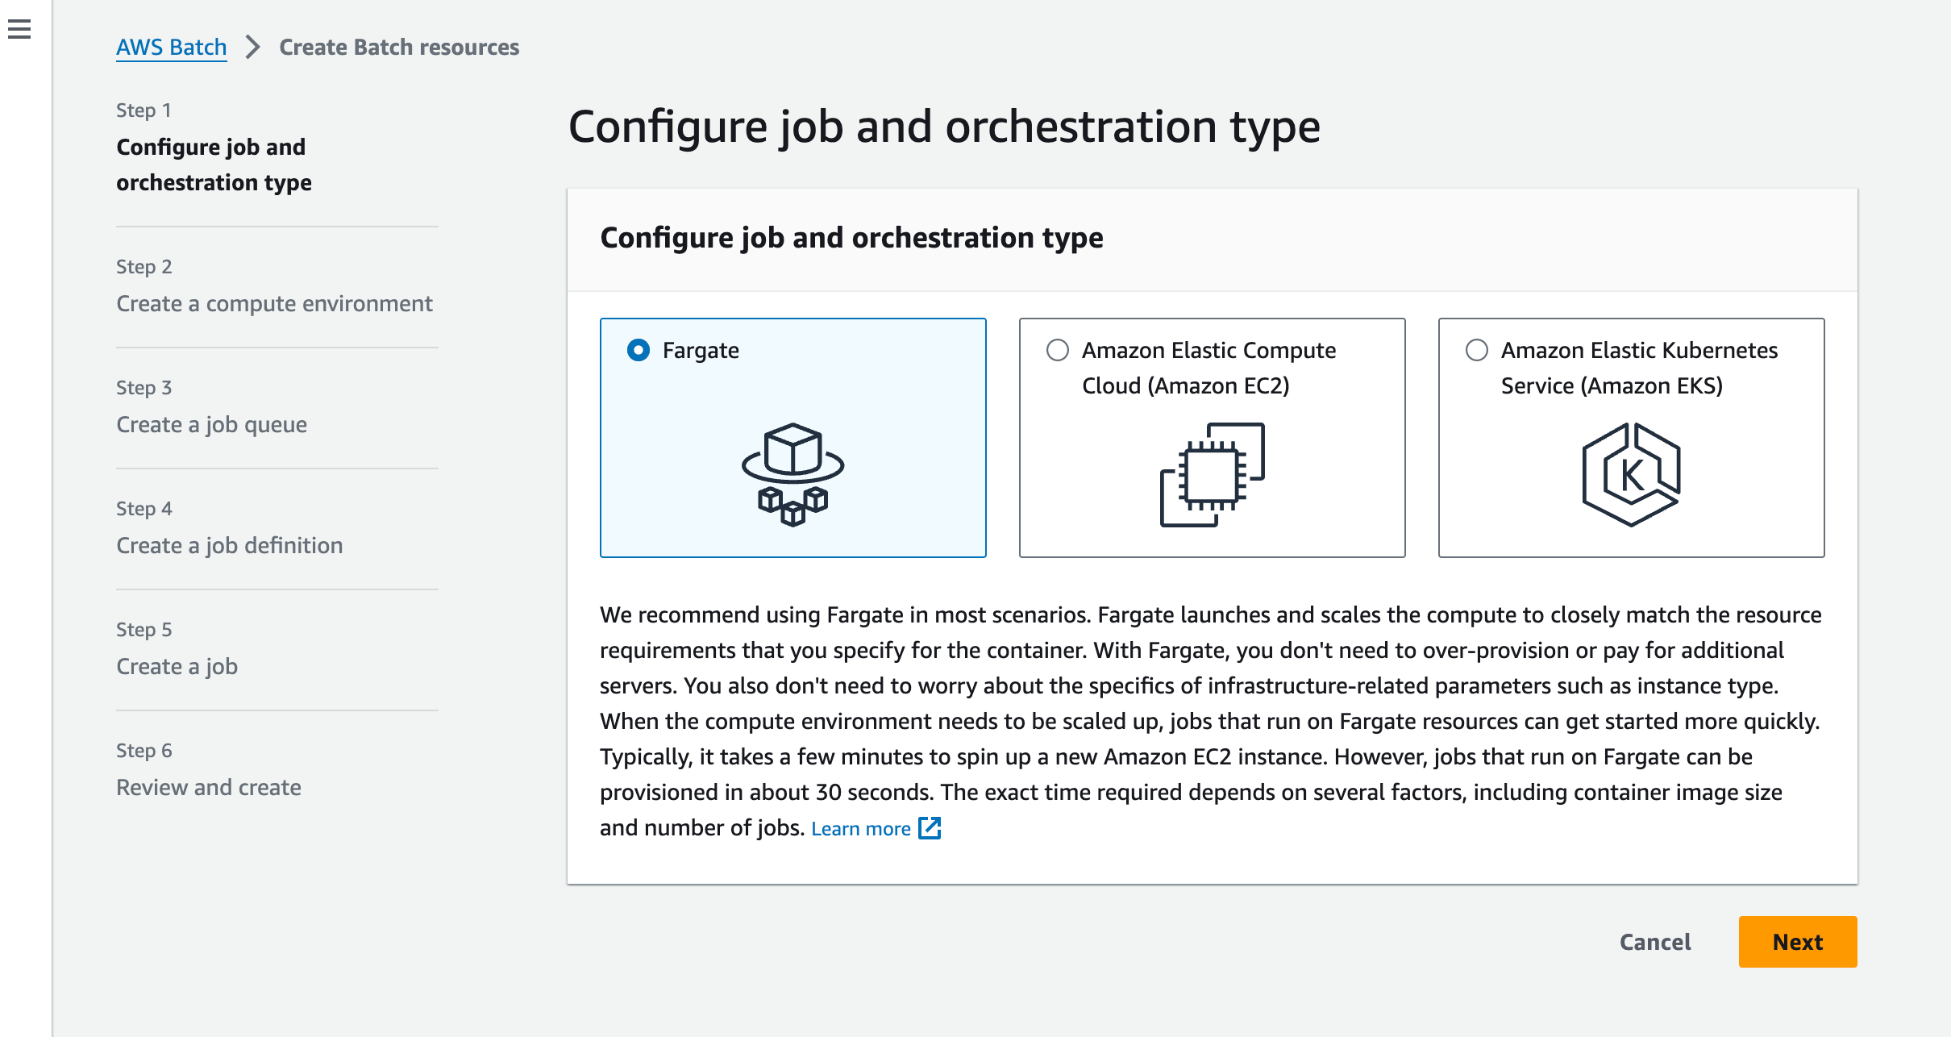Click the external link icon beside Learn more
1951x1037 pixels.
pos(930,828)
